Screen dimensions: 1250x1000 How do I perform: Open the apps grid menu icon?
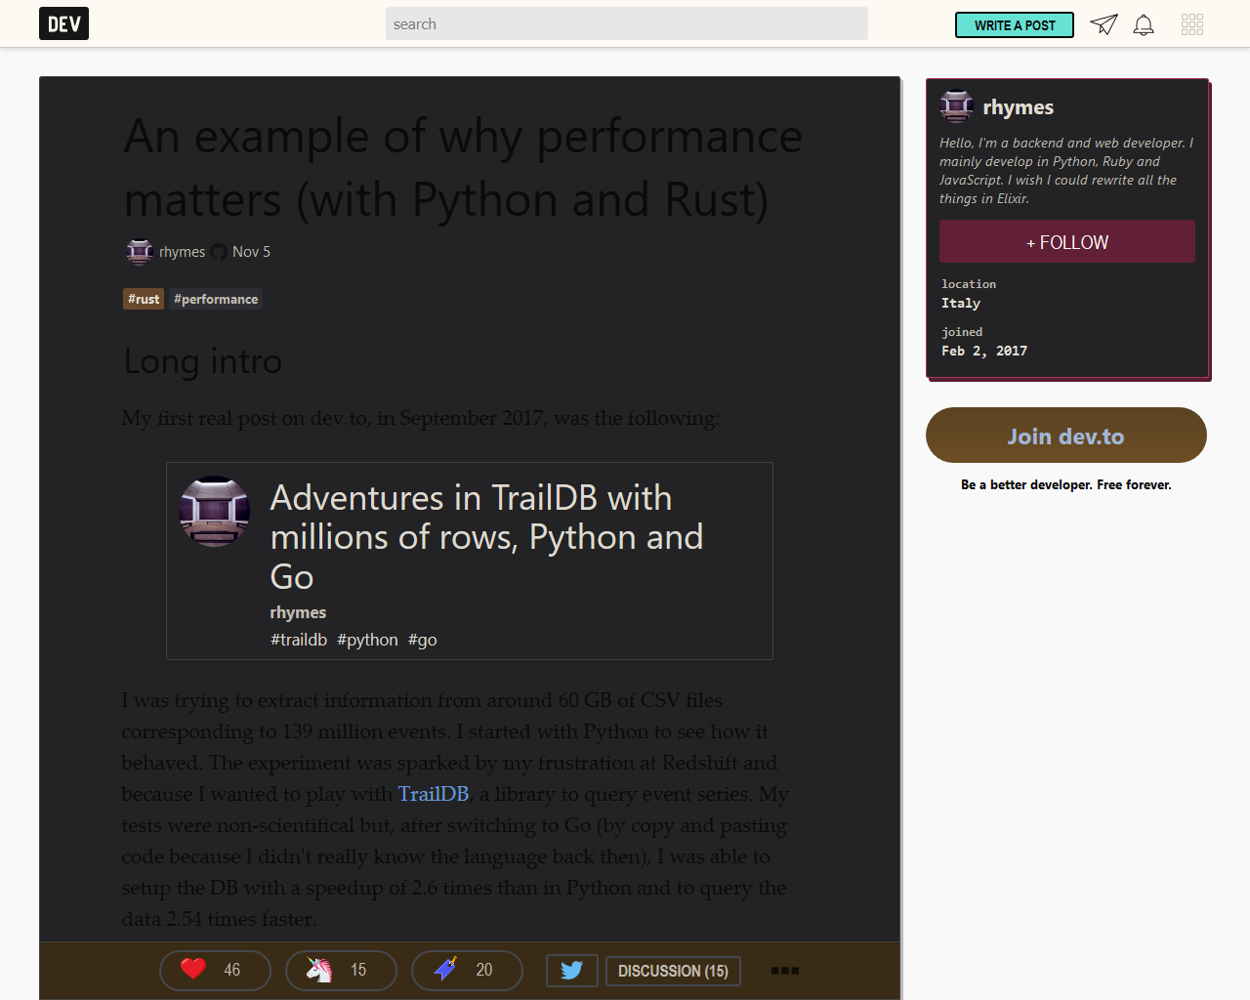click(1192, 23)
